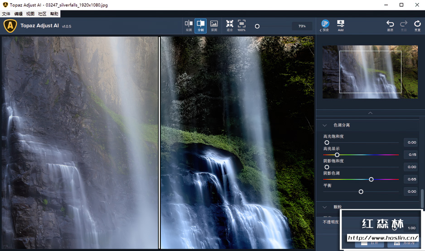Image resolution: width=425 pixels, height=251 pixels.
Task: Click the 高亮显示 hue slider handle
Action: point(337,155)
